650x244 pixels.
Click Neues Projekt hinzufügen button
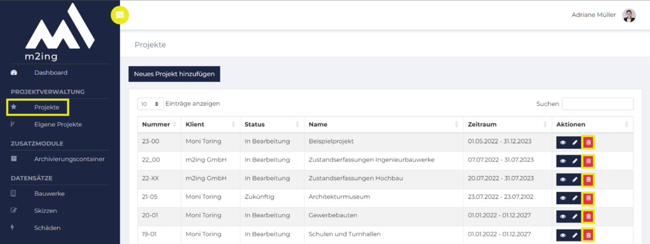coord(174,74)
